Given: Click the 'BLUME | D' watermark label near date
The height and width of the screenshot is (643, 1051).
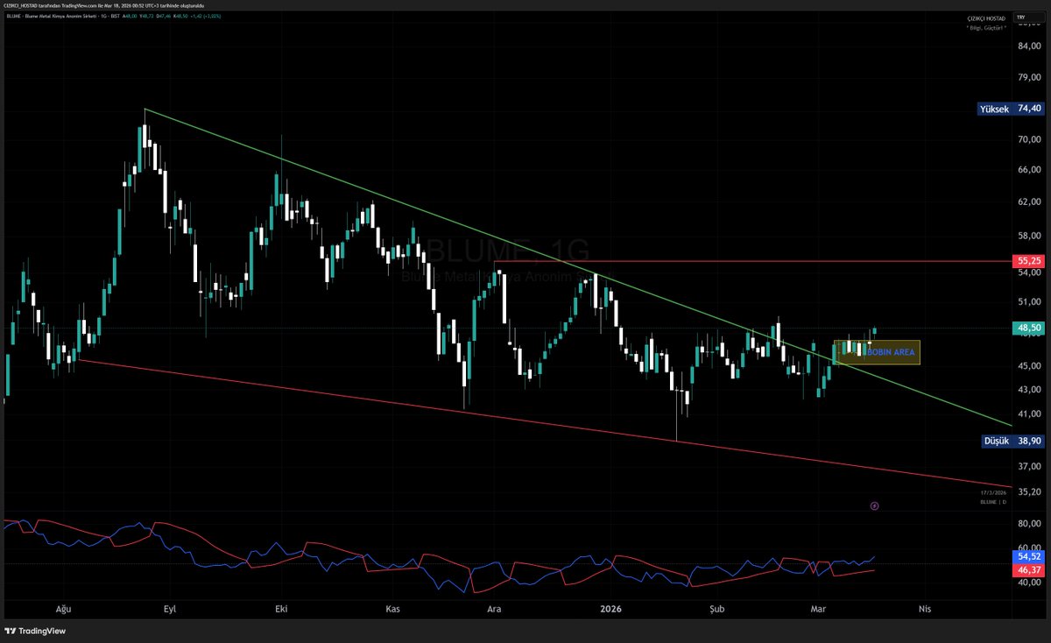Looking at the screenshot, I should [x=993, y=502].
